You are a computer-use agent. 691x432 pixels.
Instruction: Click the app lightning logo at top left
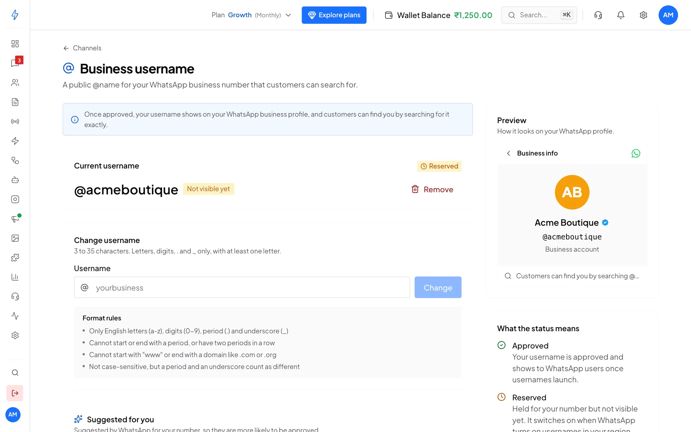(15, 15)
